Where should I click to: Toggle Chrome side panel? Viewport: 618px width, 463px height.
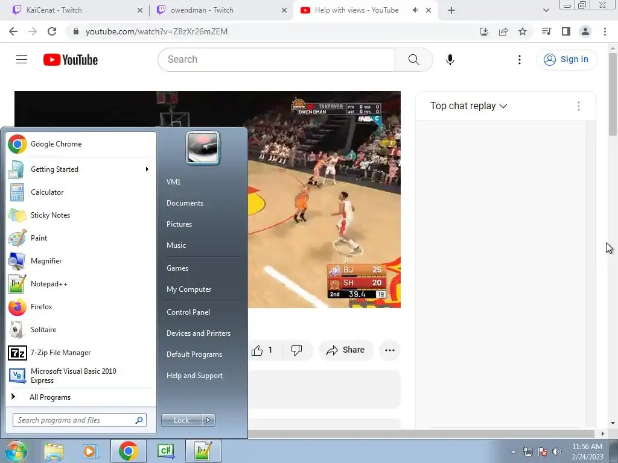click(566, 31)
